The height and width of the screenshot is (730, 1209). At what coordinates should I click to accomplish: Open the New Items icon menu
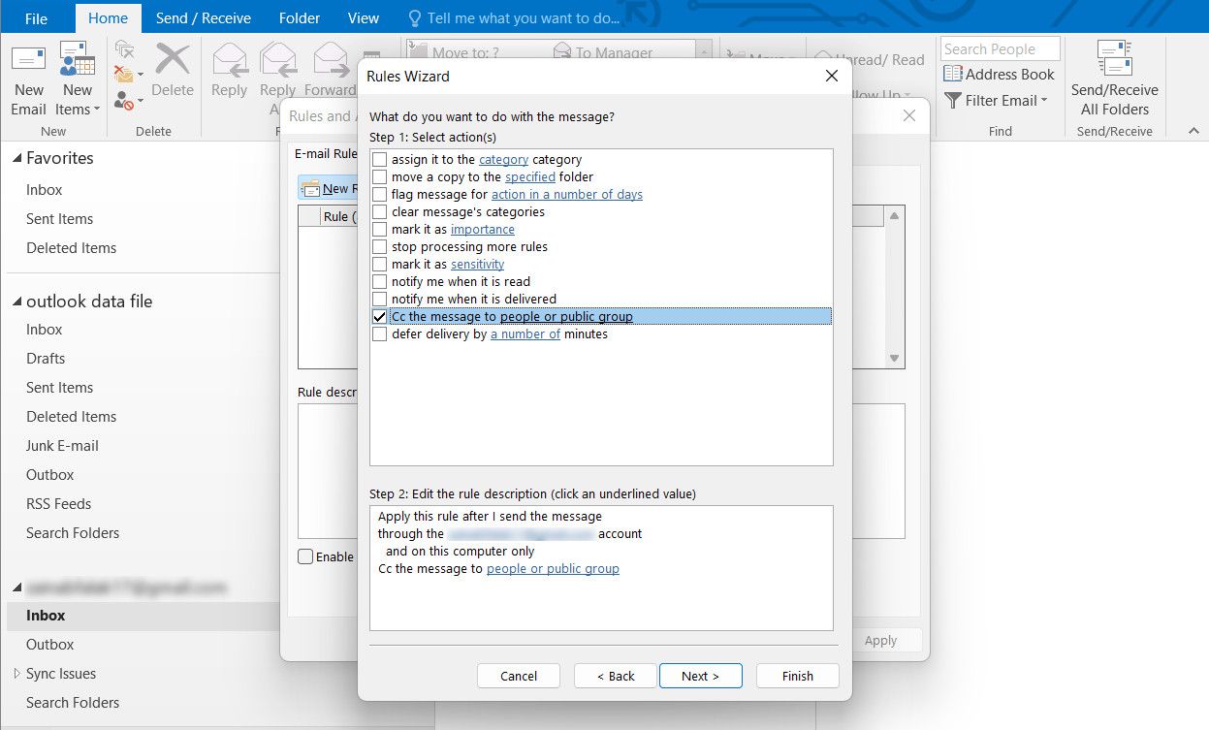(78, 78)
